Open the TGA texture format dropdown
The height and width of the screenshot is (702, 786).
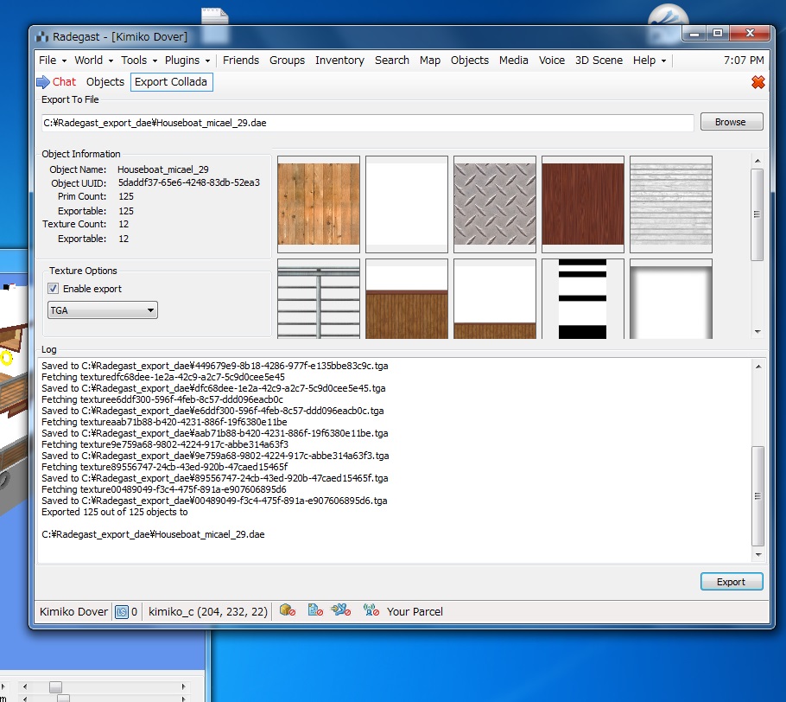[103, 310]
